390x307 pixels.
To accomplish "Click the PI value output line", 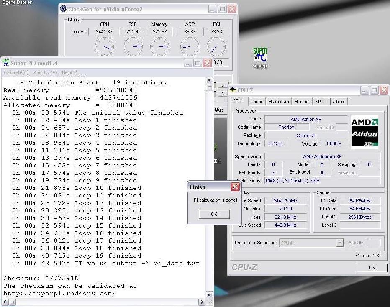I will (x=106, y=263).
